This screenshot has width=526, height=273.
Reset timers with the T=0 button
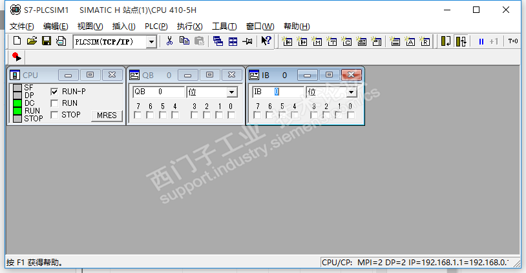(x=513, y=41)
